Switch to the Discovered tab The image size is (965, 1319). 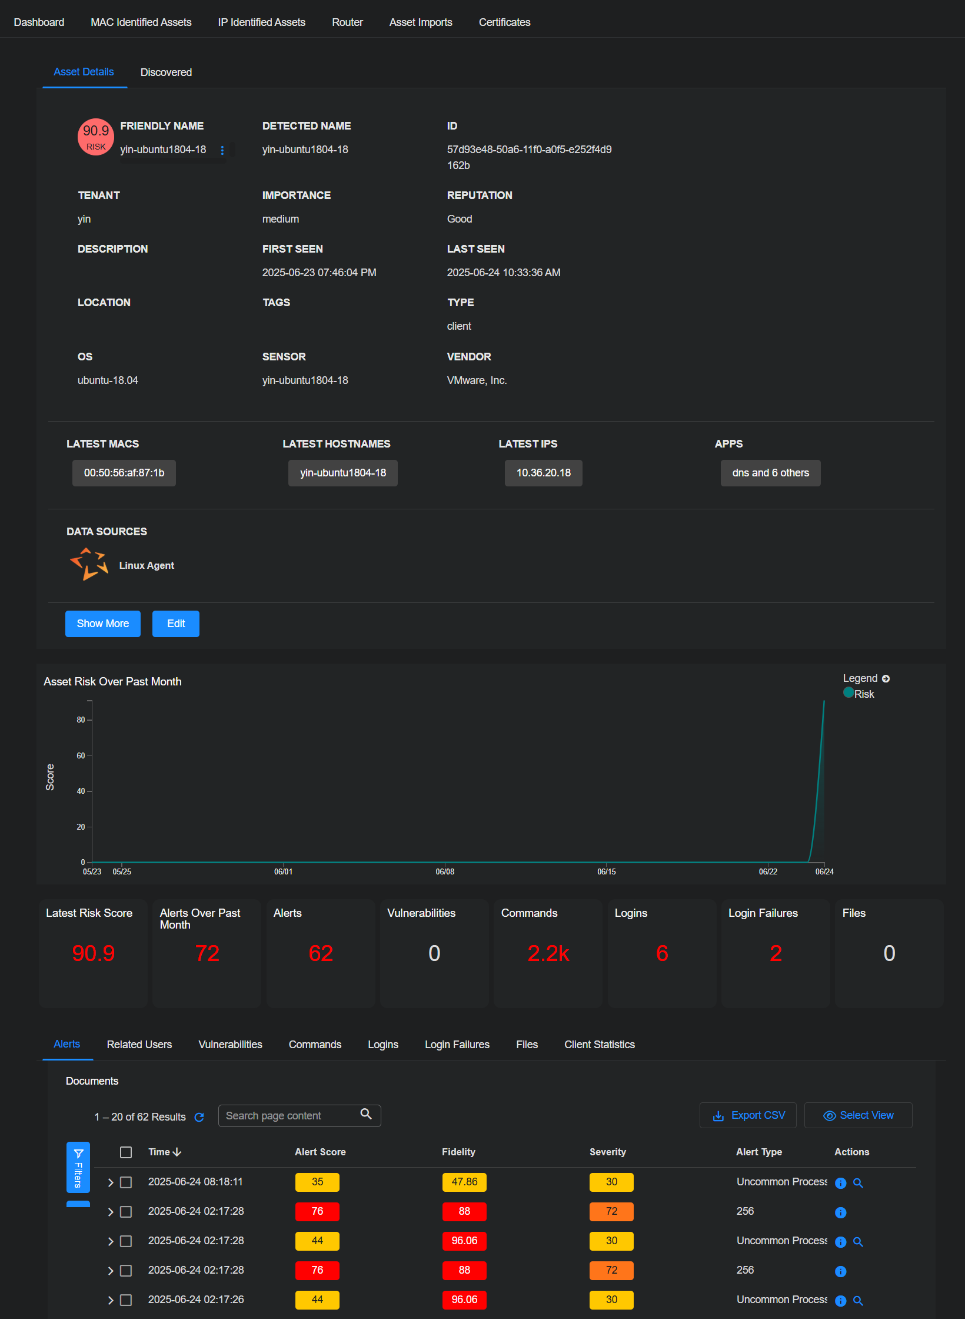[166, 72]
